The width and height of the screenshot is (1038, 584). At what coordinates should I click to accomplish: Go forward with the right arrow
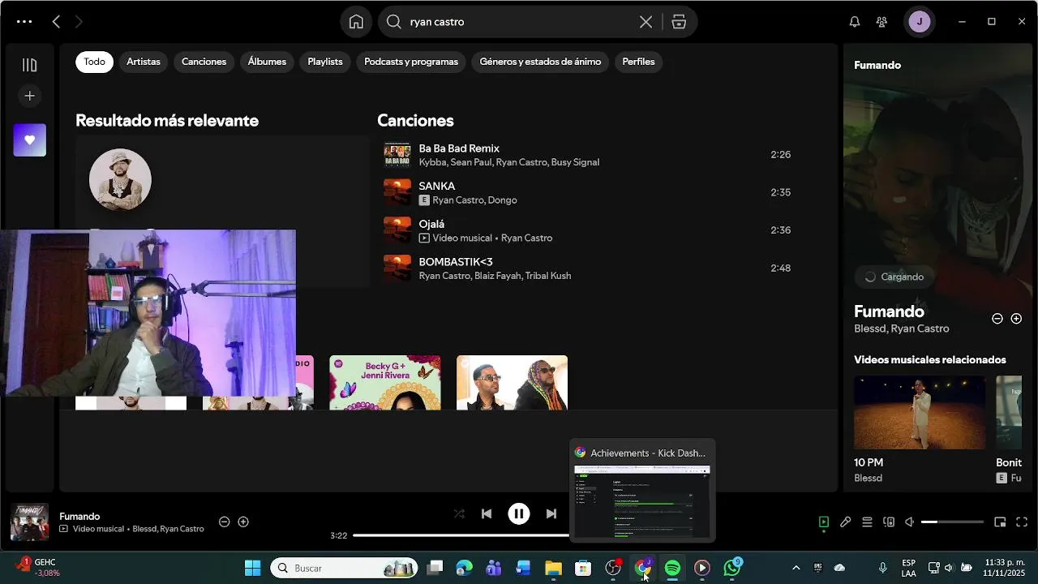[79, 22]
